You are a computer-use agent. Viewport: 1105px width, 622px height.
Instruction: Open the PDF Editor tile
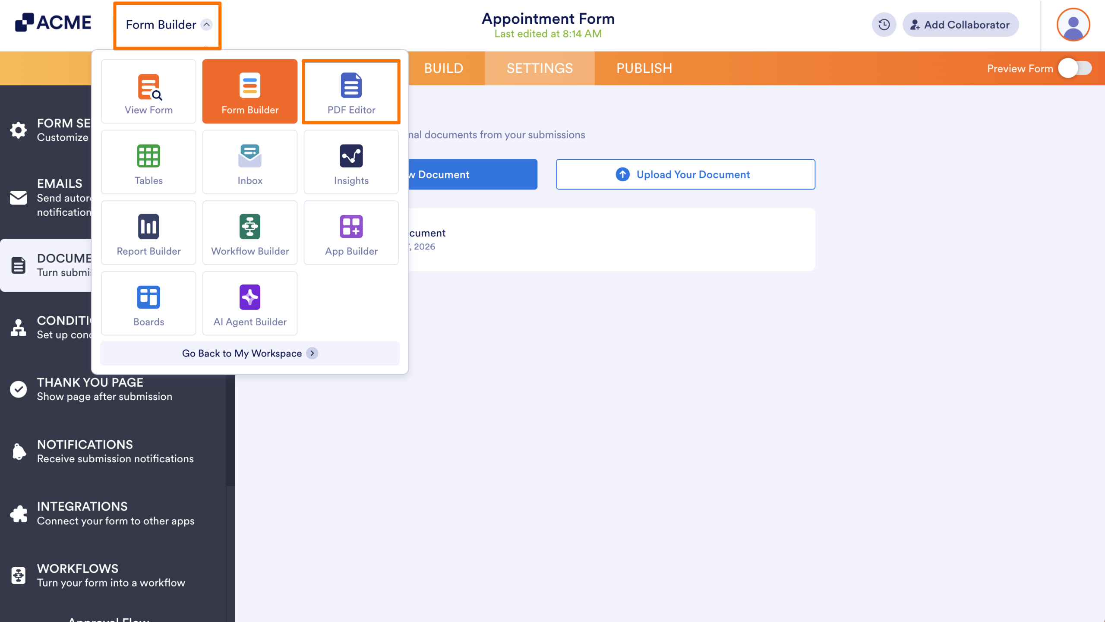(351, 92)
